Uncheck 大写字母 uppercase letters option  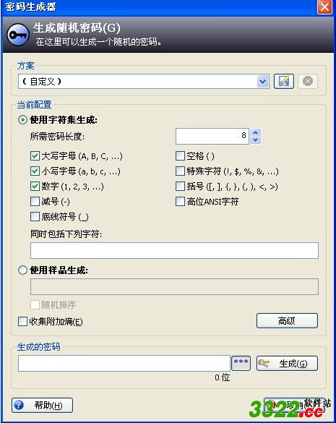(35, 156)
